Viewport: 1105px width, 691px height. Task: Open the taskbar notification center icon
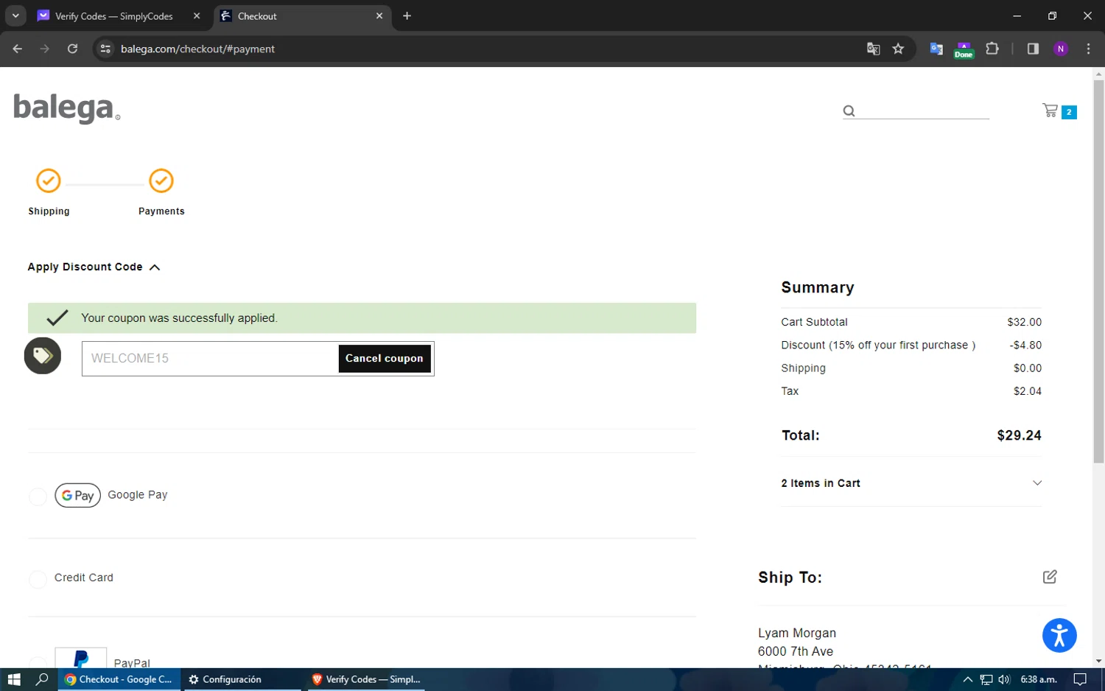tap(1080, 679)
